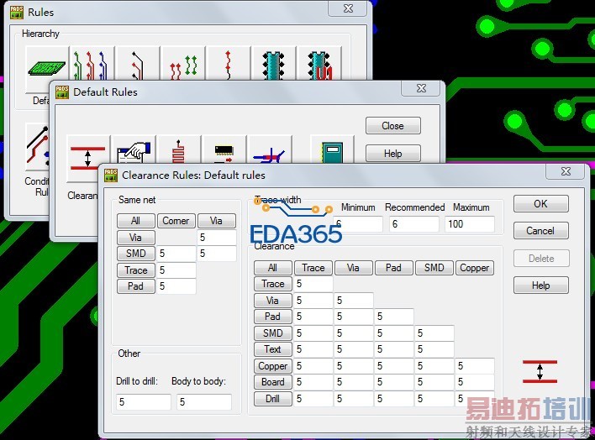Click Via-to-Via clearance field
This screenshot has height=440, width=595.
[x=354, y=301]
